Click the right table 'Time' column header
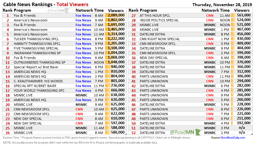Image resolution: width=254 pixels, height=145 pixels. [225, 10]
